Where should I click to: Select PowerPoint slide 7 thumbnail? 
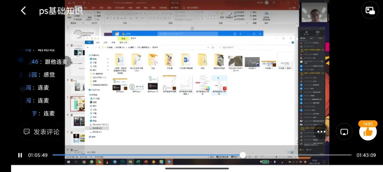coord(78,138)
